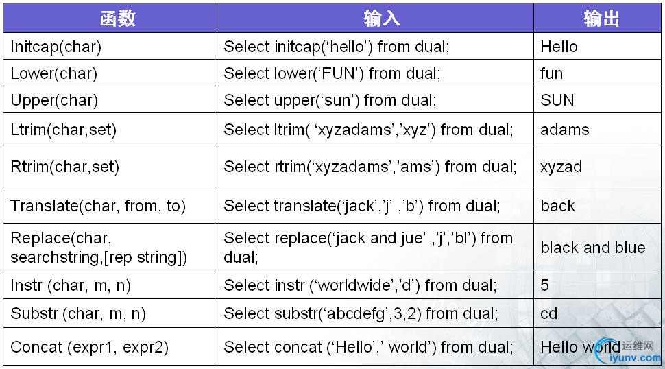Click the Upper(char) function cell

(x=110, y=99)
